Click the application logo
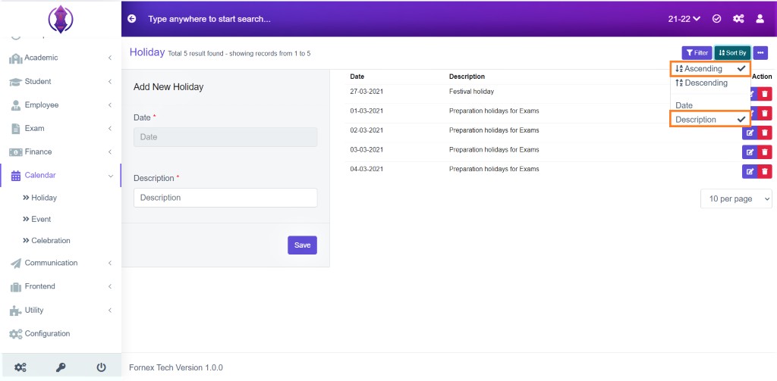Viewport: 777px width, 381px height. click(x=61, y=19)
